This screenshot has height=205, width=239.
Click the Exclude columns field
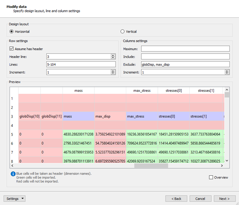pyautogui.click(x=185, y=65)
